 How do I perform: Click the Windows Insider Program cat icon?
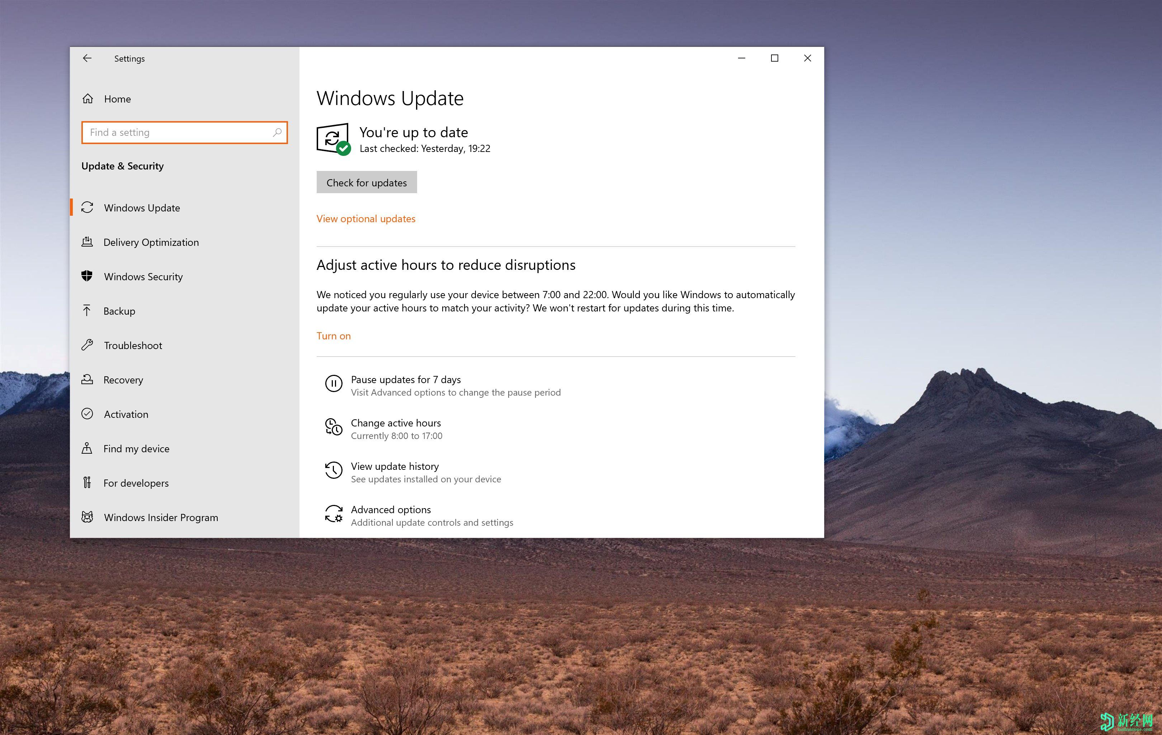click(x=88, y=517)
